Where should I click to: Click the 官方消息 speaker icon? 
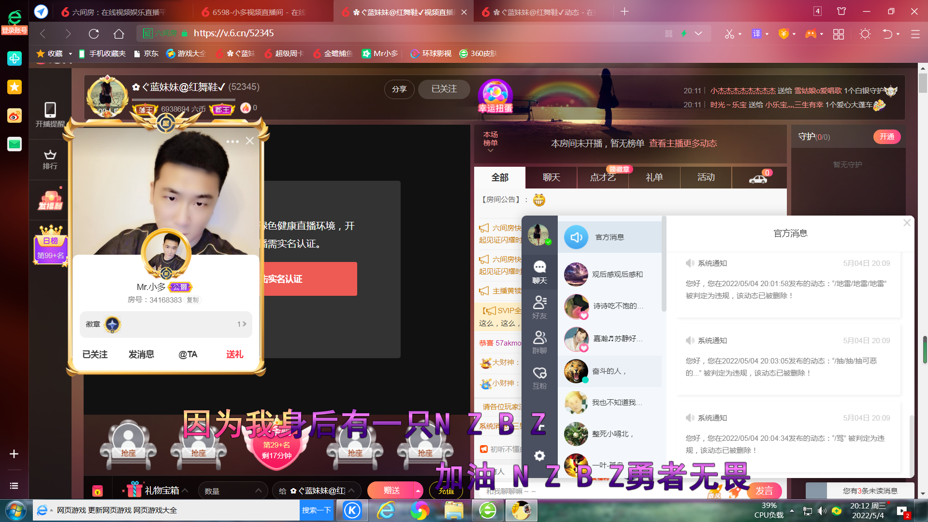pos(576,237)
